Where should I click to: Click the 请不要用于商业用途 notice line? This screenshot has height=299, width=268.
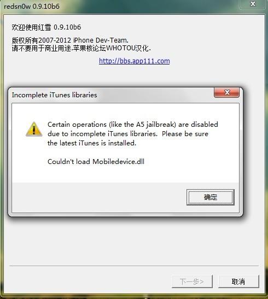pos(81,48)
